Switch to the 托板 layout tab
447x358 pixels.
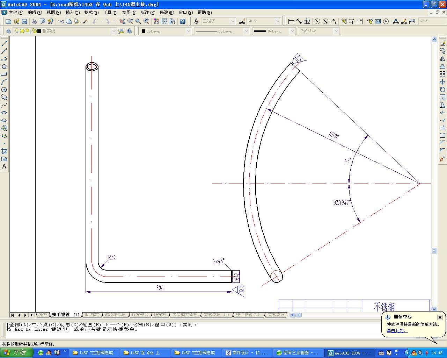[x=43, y=315]
